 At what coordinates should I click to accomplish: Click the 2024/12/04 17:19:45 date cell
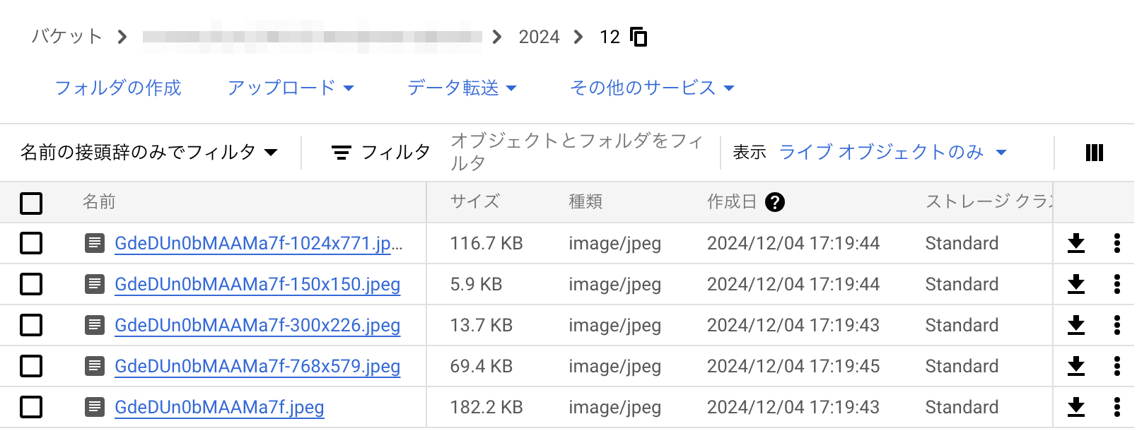pos(793,366)
